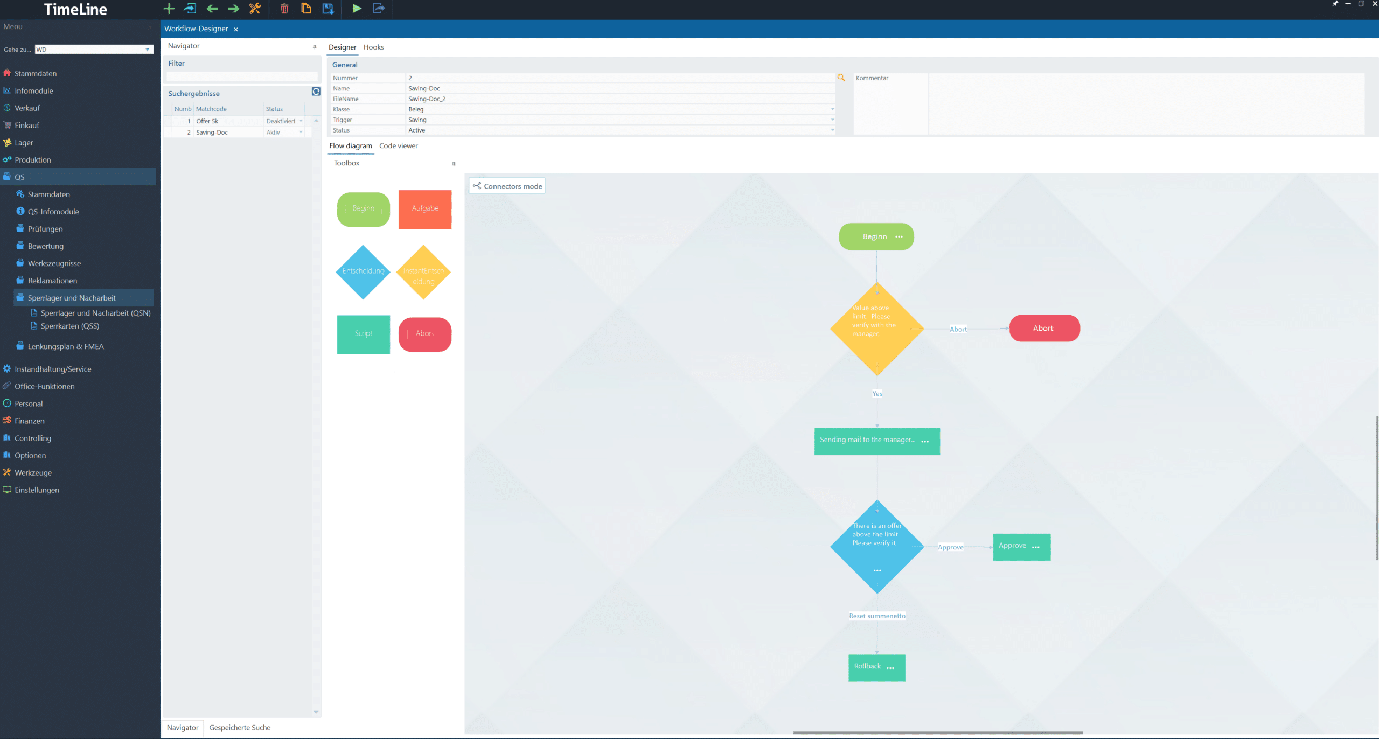Toggle the Navigator panel pin

coord(315,47)
